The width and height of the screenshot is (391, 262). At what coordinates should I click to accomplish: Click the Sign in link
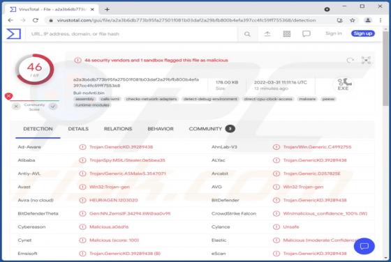pos(334,33)
